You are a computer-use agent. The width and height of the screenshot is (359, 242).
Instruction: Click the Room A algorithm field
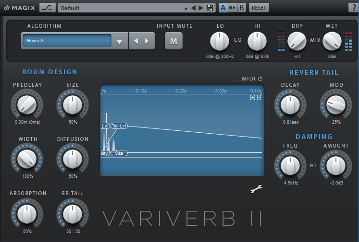(x=67, y=41)
